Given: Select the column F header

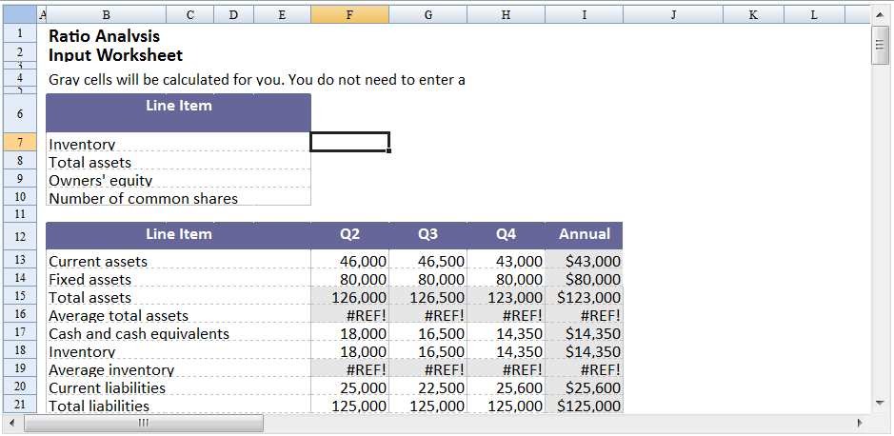Looking at the screenshot, I should pyautogui.click(x=349, y=14).
